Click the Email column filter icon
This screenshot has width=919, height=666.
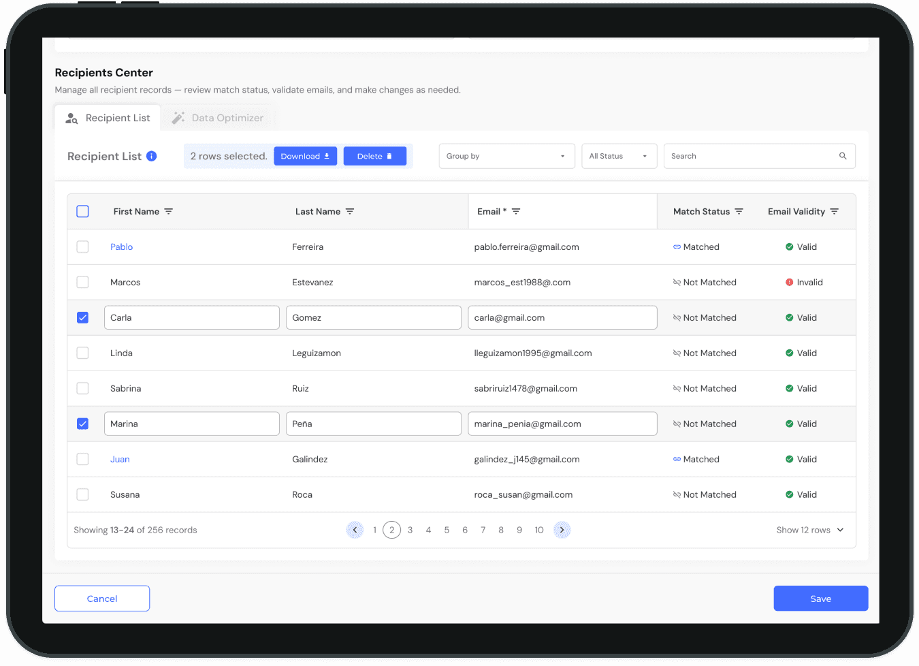pos(516,212)
